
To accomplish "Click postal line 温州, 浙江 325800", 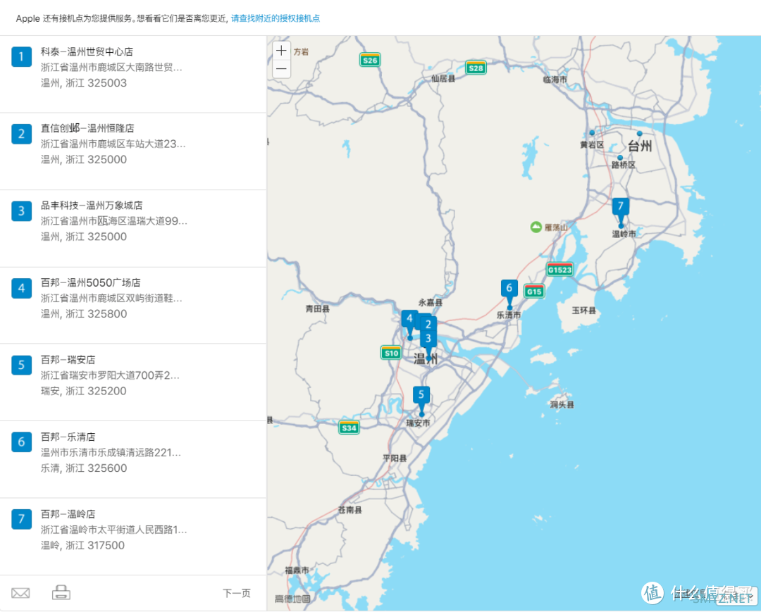I will click(x=84, y=314).
